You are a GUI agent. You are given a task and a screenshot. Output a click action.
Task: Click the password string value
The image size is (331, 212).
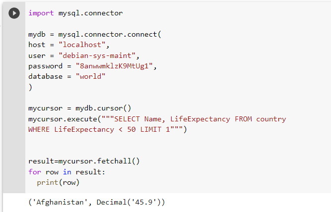point(114,66)
